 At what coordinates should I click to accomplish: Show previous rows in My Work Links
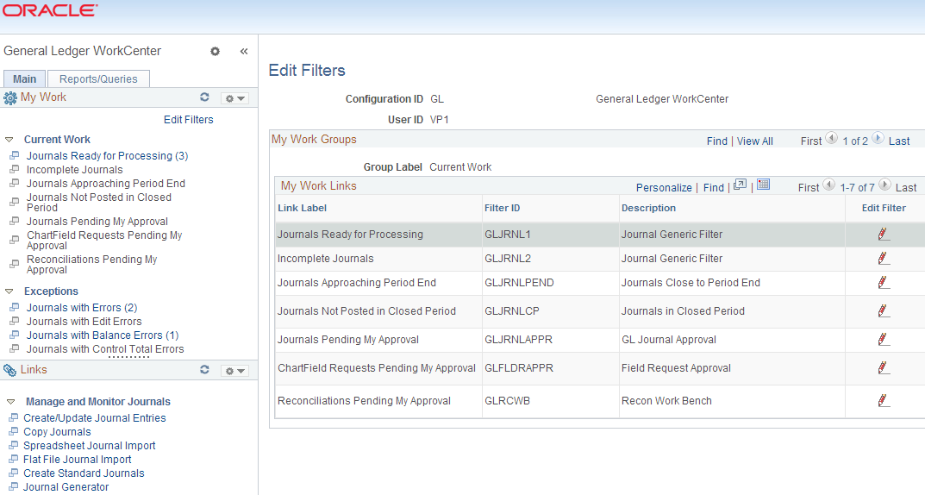tap(828, 185)
